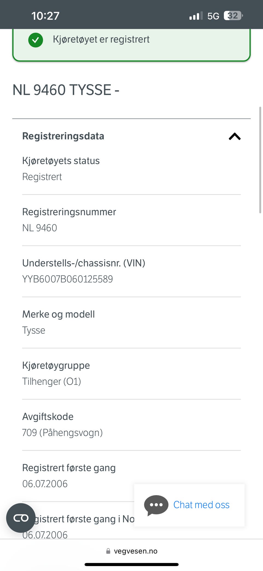Tap the floating glasses accessibility button
Viewport: 263px width, 571px height.
click(21, 518)
